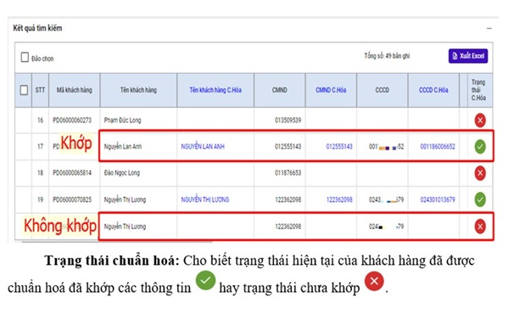Click the Tổng số: 49 bản ghi label

pyautogui.click(x=387, y=56)
